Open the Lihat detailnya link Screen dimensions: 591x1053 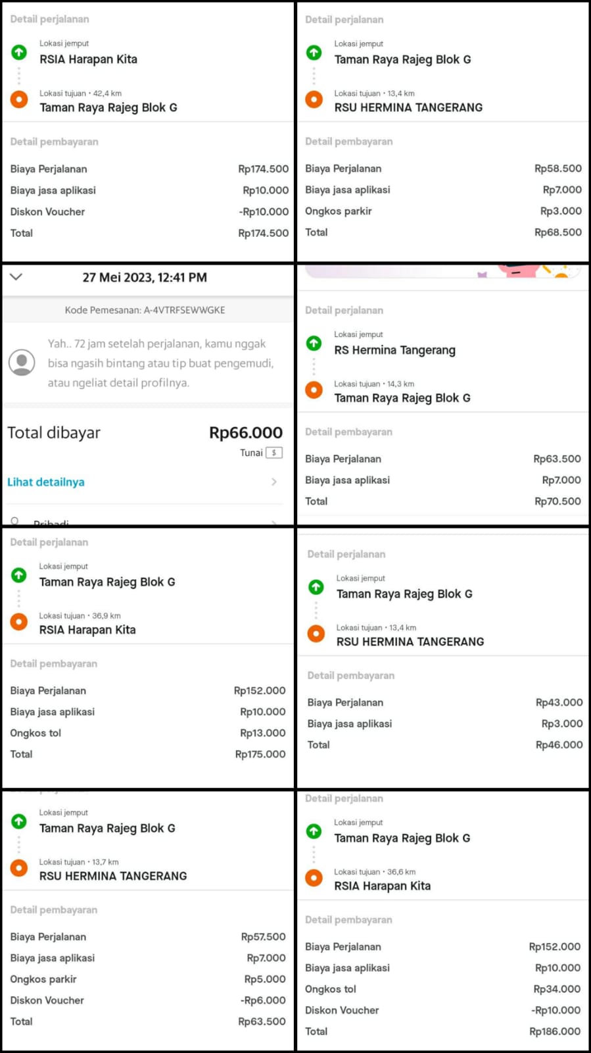[46, 482]
